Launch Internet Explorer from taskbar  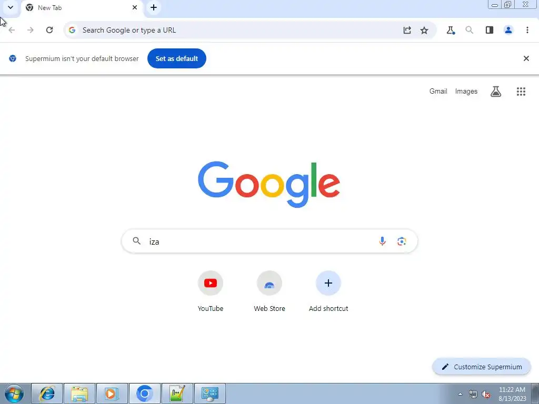(x=47, y=393)
